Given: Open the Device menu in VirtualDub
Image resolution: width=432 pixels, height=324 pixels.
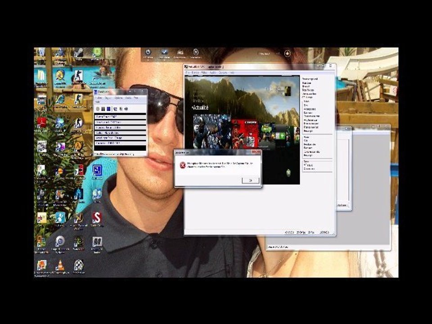Looking at the screenshot, I should pyautogui.click(x=195, y=73).
